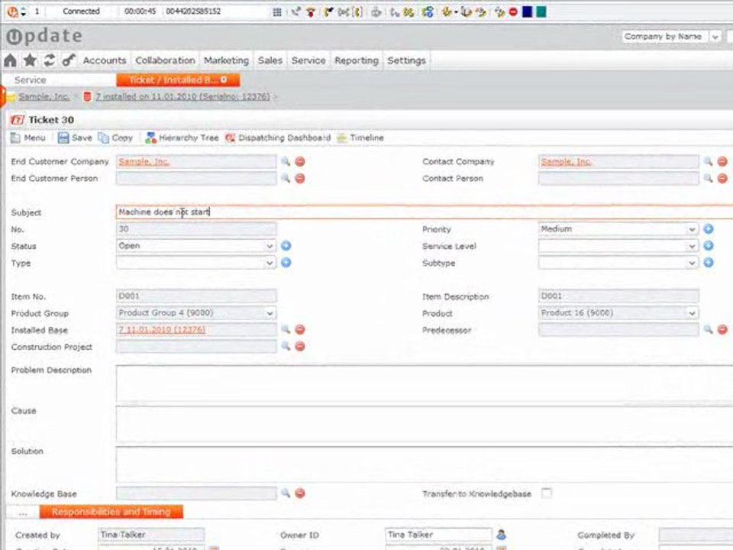733x550 pixels.
Task: Clear Knowledge Base with red delete icon
Action: (x=300, y=493)
